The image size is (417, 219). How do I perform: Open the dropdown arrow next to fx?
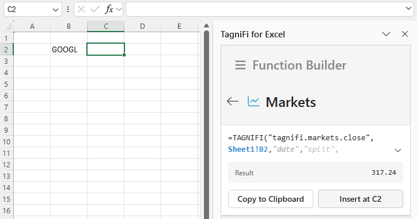point(119,10)
